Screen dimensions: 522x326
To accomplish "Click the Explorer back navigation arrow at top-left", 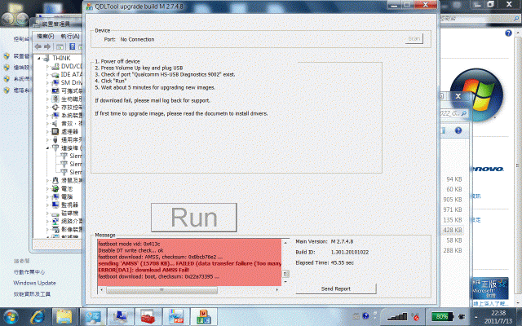I will click(7, 19).
